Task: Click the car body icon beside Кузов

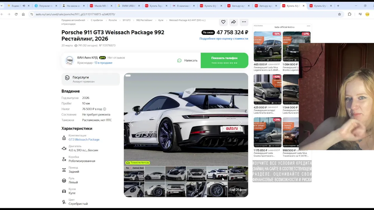Action: coord(64,191)
